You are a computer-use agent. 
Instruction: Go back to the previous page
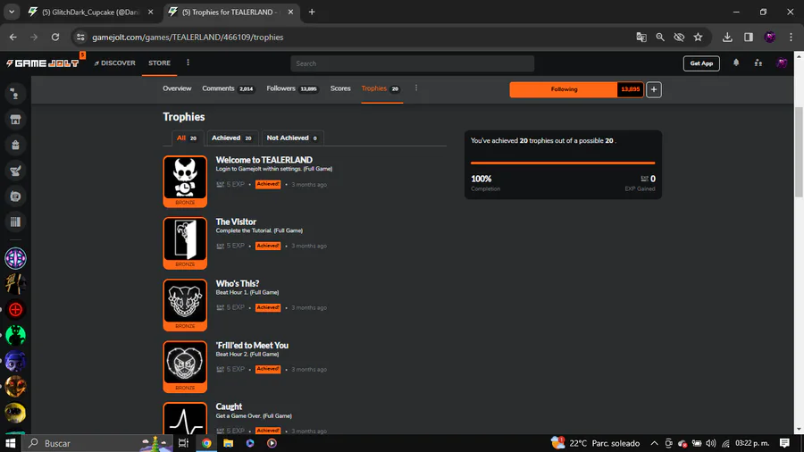pos(13,37)
